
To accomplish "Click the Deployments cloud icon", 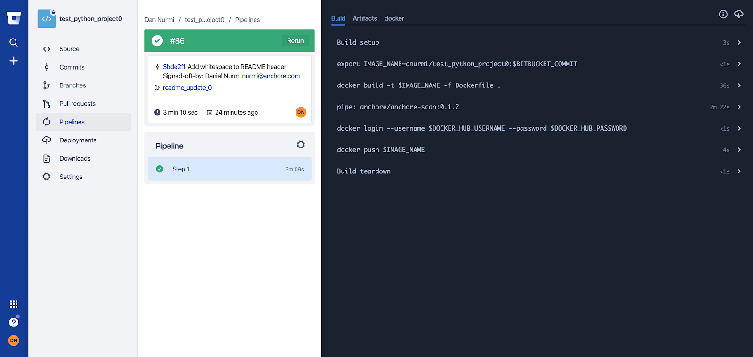I will click(47, 140).
